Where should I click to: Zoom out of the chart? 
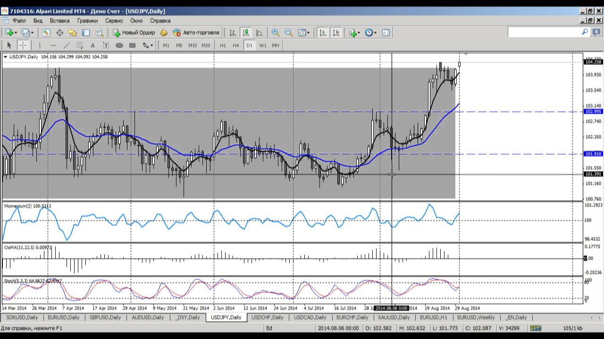(x=289, y=32)
